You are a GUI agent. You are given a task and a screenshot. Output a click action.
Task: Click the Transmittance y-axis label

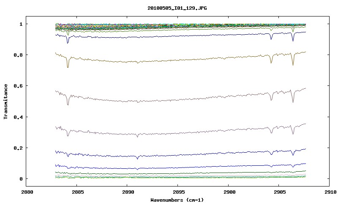pyautogui.click(x=6, y=101)
